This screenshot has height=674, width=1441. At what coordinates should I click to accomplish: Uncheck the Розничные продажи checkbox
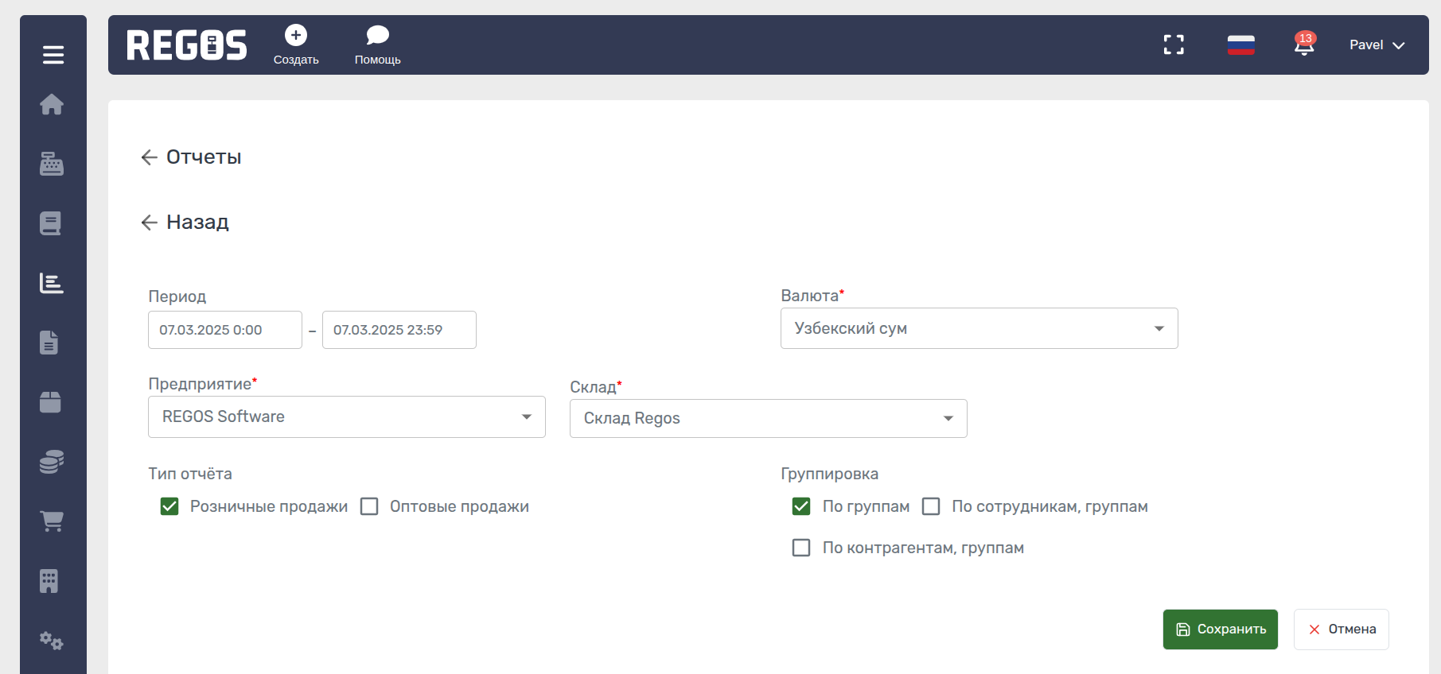(169, 506)
